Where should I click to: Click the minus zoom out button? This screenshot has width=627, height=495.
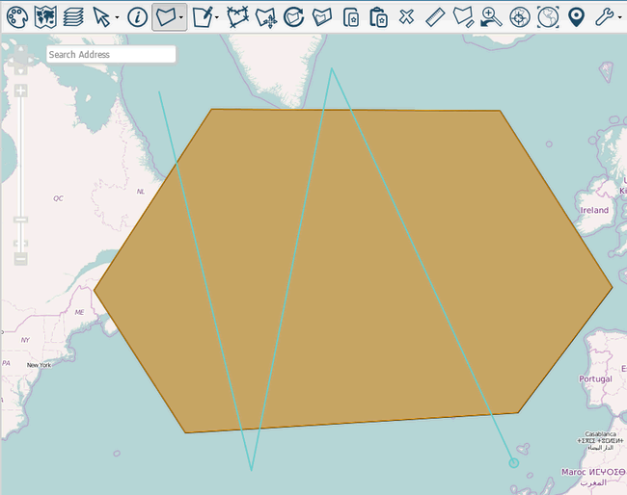(x=20, y=258)
